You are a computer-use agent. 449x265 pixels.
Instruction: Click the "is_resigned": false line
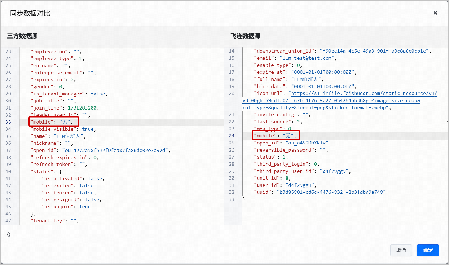point(72,200)
